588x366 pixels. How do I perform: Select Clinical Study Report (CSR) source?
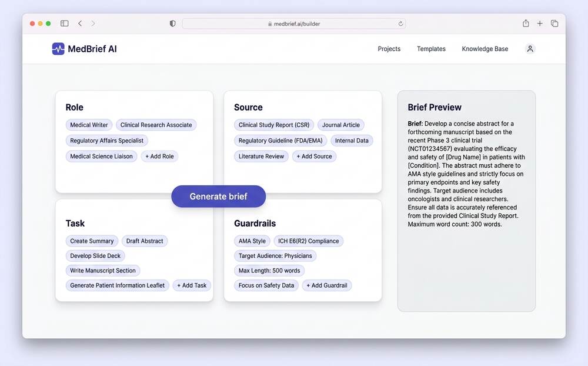[x=274, y=125]
